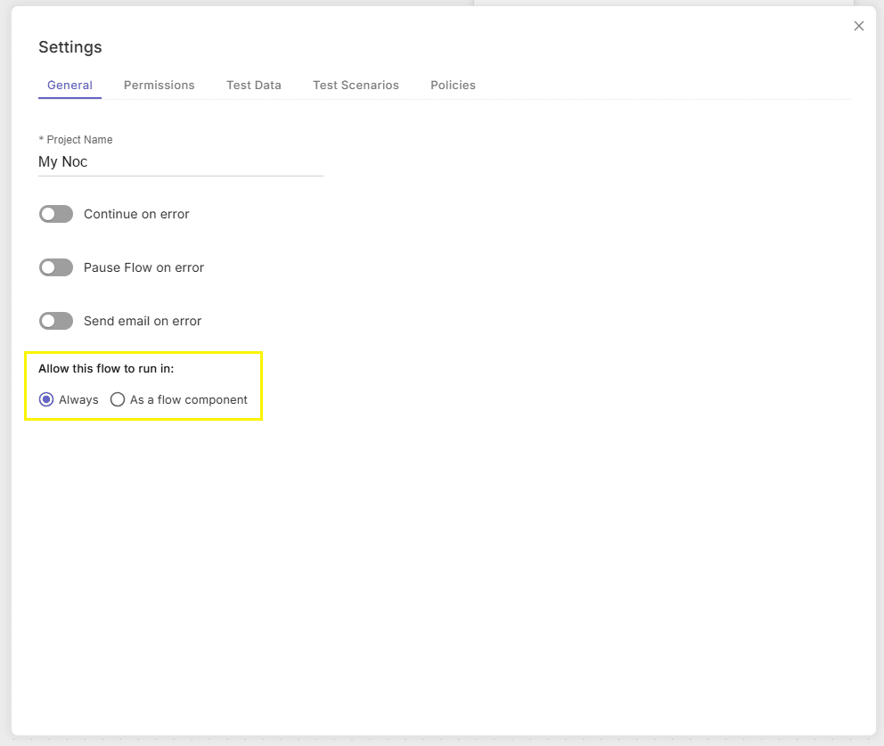
Task: Select the Always radio button
Action: tap(46, 400)
